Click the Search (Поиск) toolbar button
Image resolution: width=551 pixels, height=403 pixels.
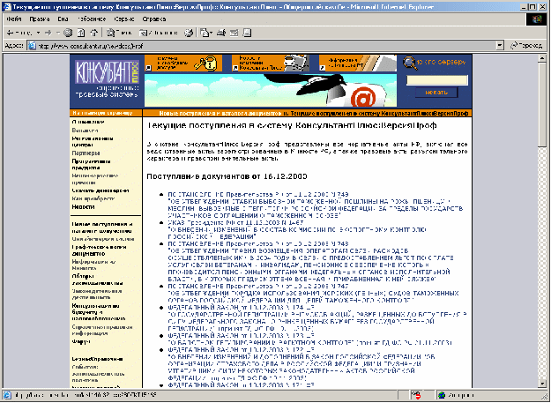[119, 33]
